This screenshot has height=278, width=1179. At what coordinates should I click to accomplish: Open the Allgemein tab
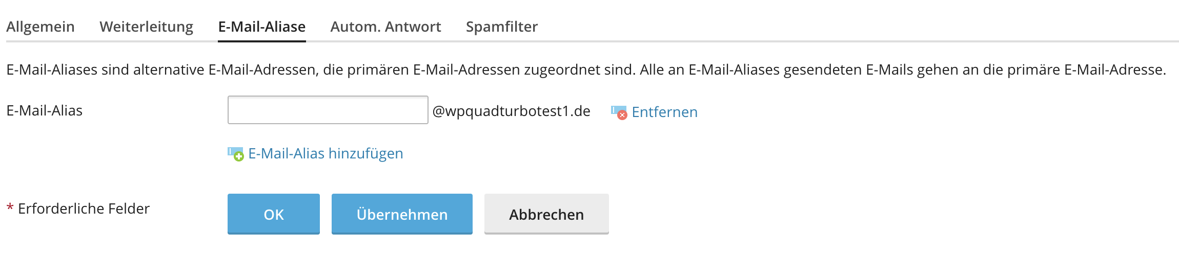[x=40, y=27]
